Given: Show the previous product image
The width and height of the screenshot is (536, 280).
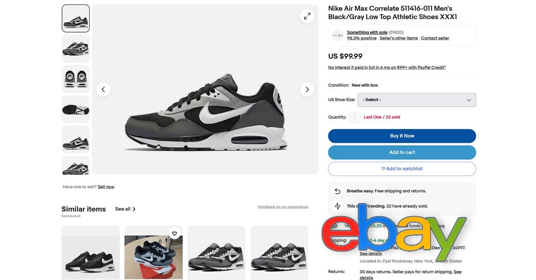Looking at the screenshot, I should (x=103, y=89).
